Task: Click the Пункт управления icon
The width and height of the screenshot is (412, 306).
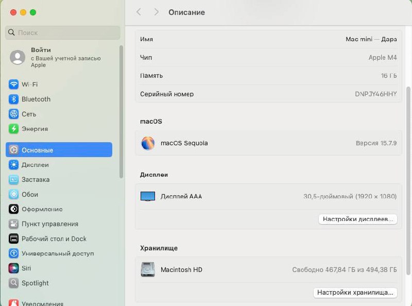Action: click(x=13, y=224)
